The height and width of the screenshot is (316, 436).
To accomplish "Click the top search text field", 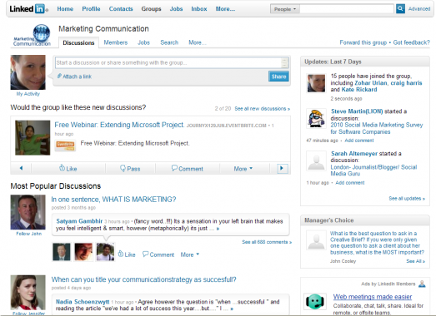I will point(347,9).
